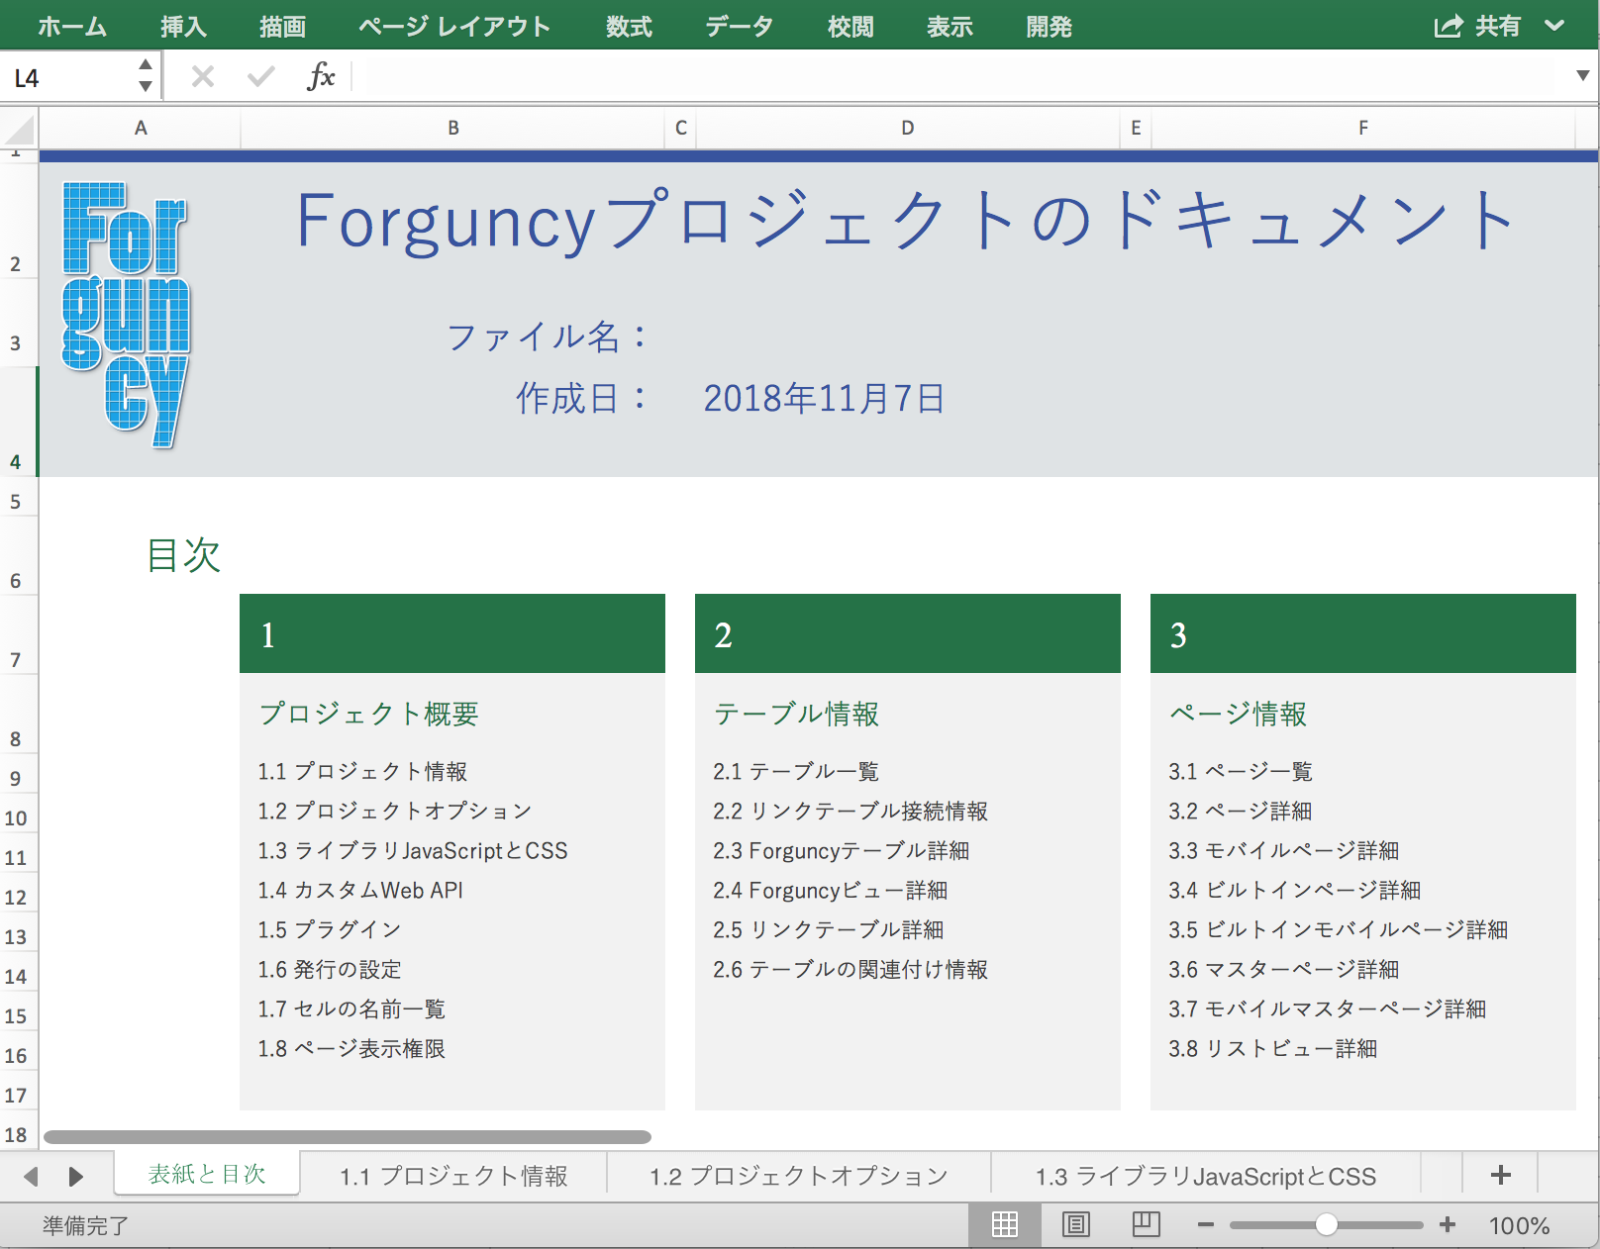
Task: Cancel formula entry with the X icon
Action: point(203,76)
